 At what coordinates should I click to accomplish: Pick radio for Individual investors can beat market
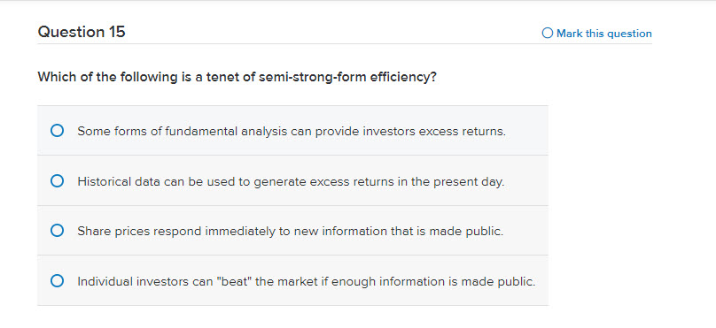click(x=57, y=281)
